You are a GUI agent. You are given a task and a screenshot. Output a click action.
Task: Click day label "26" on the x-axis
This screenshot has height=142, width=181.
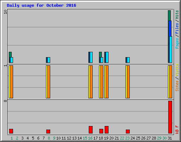tap(143, 138)
